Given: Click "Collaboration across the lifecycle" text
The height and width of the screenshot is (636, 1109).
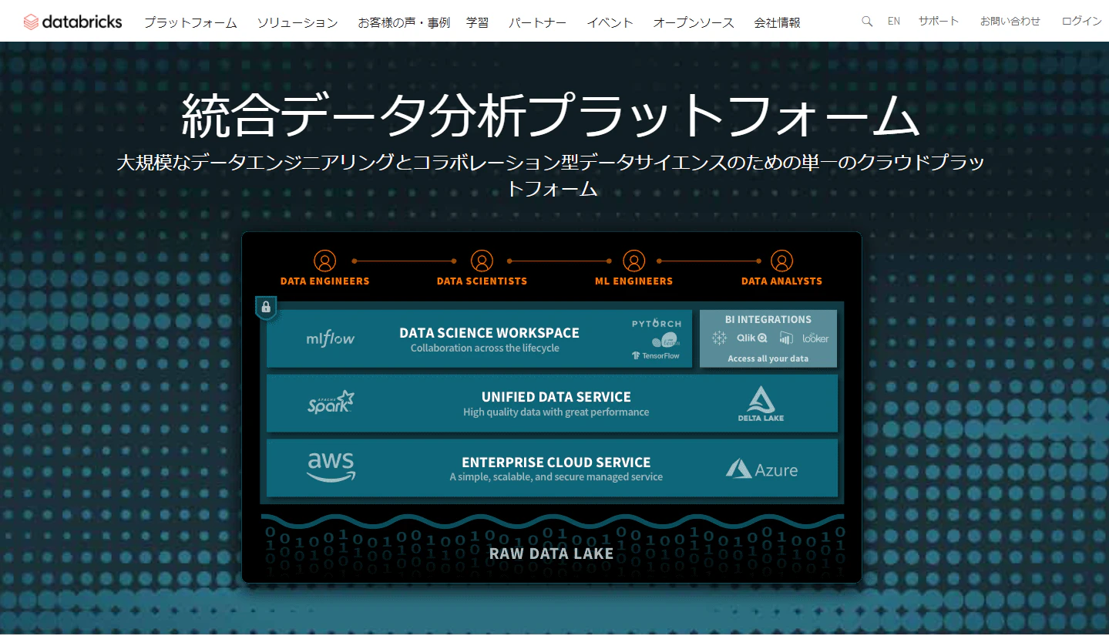Looking at the screenshot, I should [485, 348].
